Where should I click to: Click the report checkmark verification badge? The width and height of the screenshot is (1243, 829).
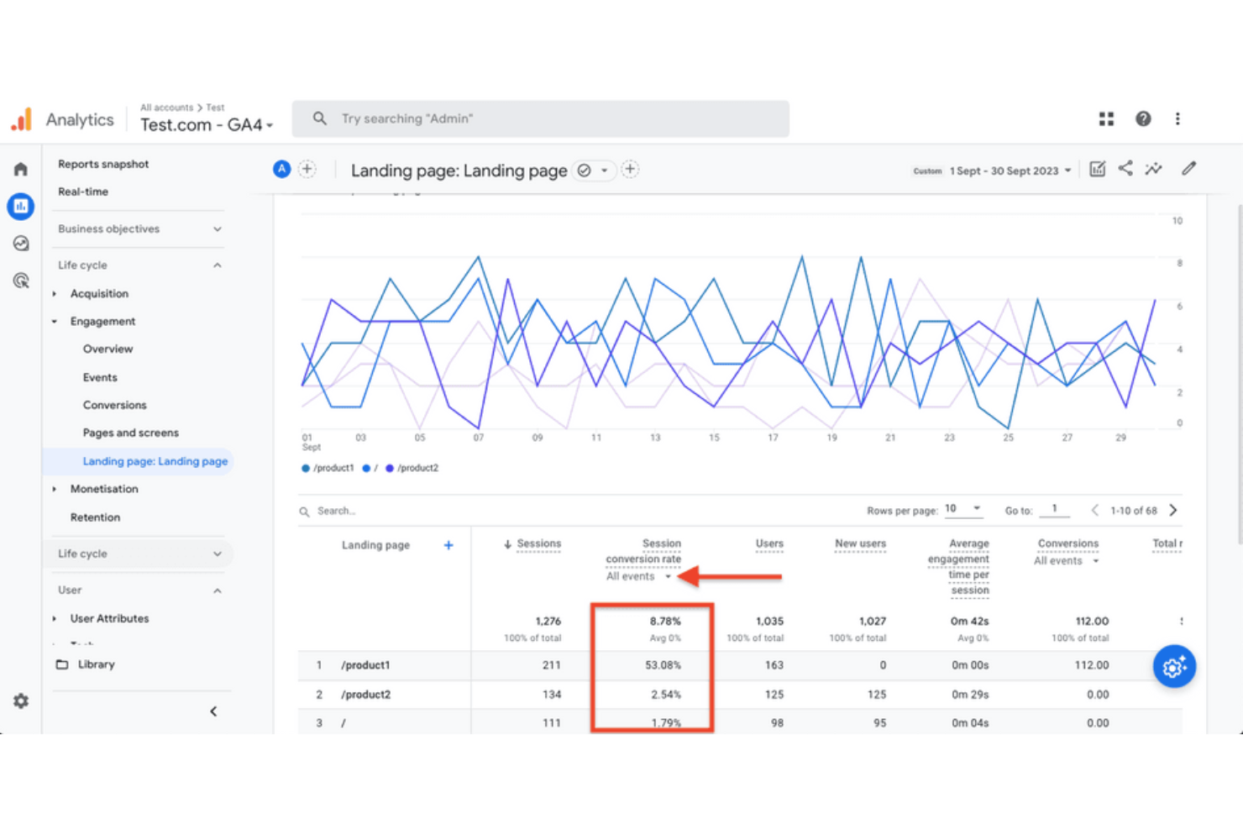[x=585, y=170]
